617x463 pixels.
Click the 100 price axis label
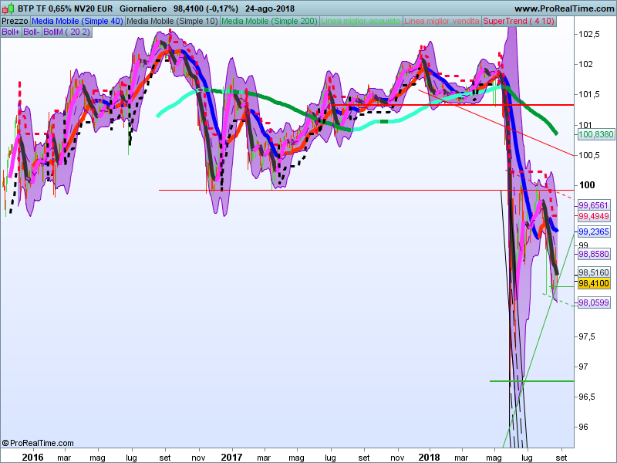tap(587, 185)
